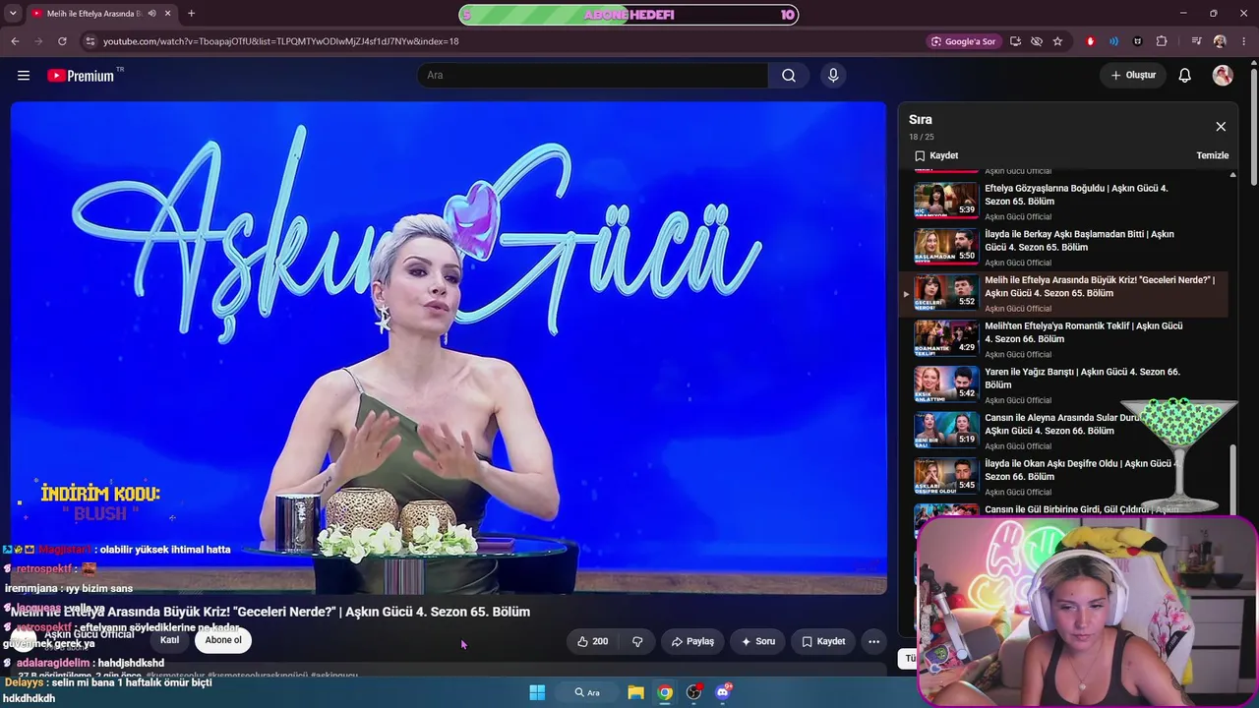Image resolution: width=1259 pixels, height=708 pixels.
Task: Save the video with the Kaydet button under the video
Action: coord(823,641)
